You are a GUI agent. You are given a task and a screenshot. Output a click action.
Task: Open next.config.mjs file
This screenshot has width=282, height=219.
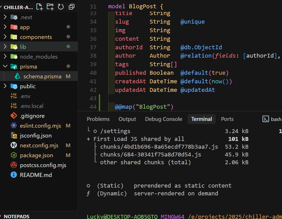39,146
